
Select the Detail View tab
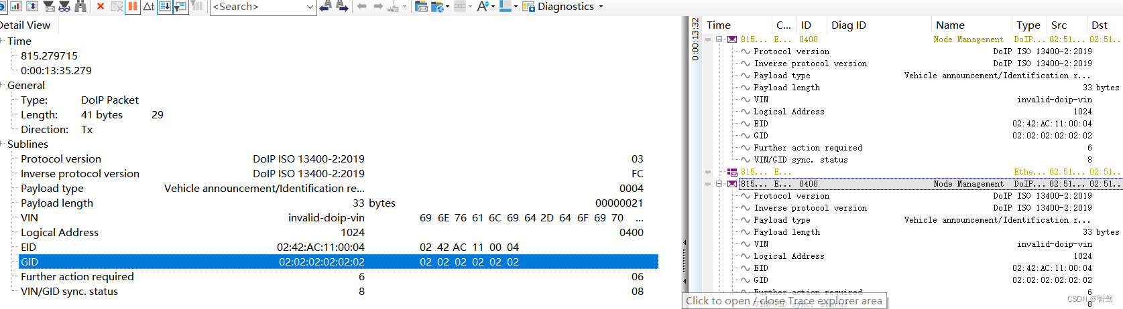[x=25, y=25]
